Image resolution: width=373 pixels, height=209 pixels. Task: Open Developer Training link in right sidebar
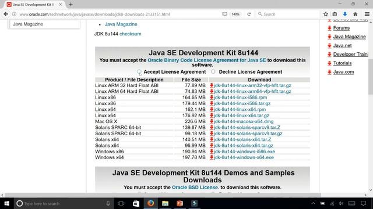pos(351,54)
